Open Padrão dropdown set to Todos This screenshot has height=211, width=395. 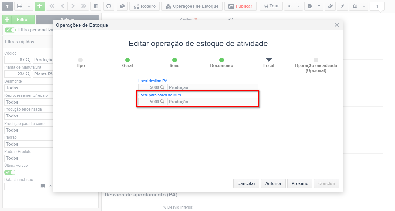point(28,144)
